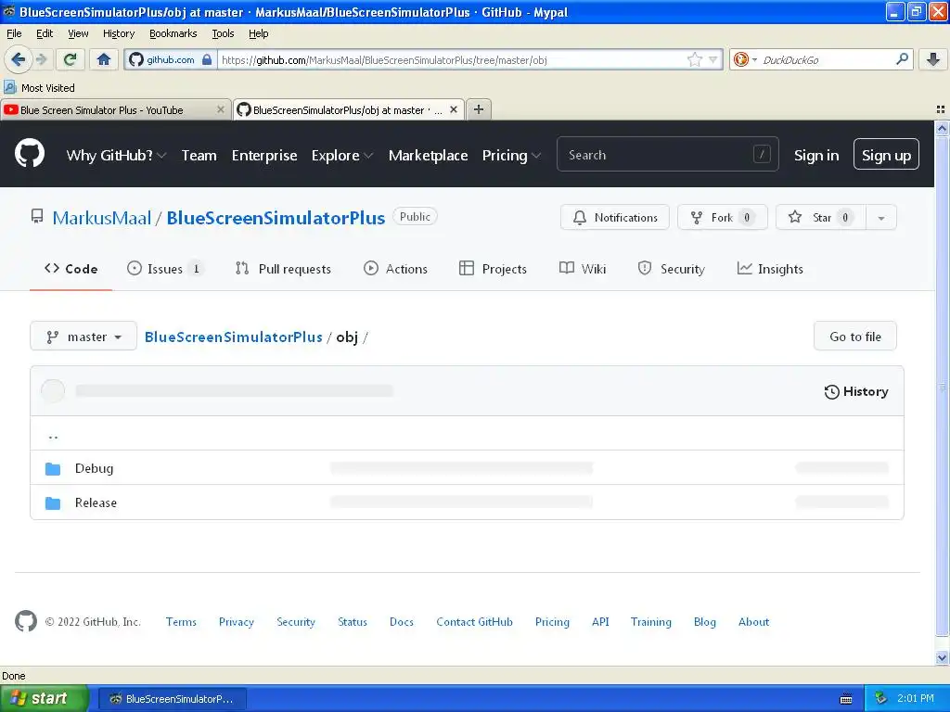Open the dropdown arrow beside Star
Viewport: 950px width, 712px height.
[x=881, y=217]
